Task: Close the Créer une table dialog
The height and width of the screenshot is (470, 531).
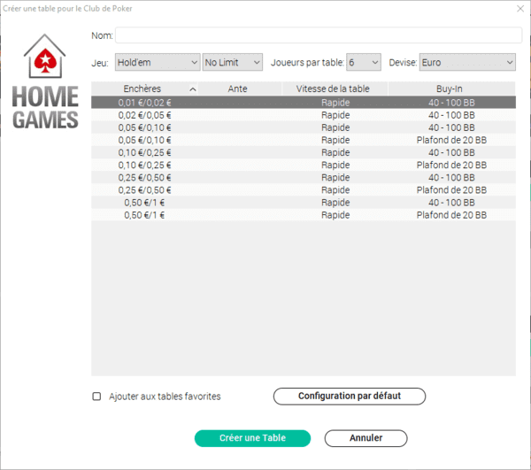Action: click(x=520, y=9)
